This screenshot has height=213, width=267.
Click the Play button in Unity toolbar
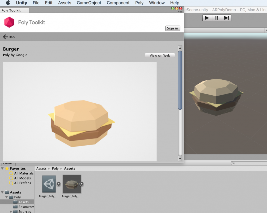207,18
